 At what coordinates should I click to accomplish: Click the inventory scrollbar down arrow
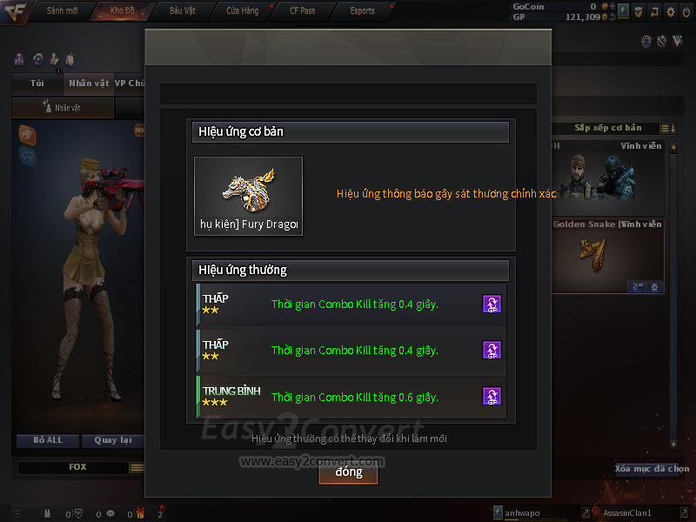click(673, 445)
